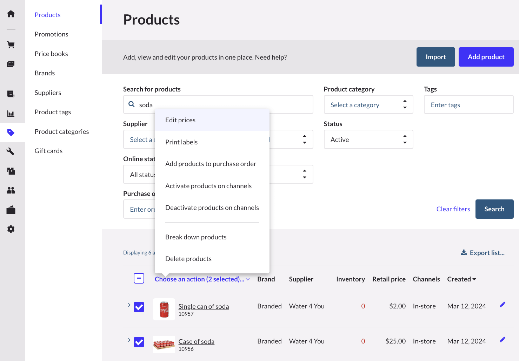Click the highlighted Catalog tag icon

click(x=11, y=133)
